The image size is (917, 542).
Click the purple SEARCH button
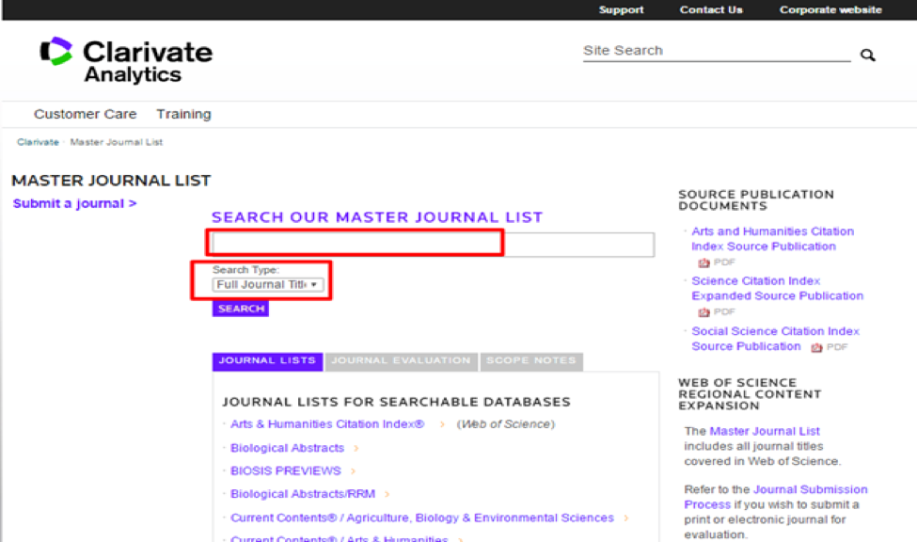pyautogui.click(x=241, y=309)
